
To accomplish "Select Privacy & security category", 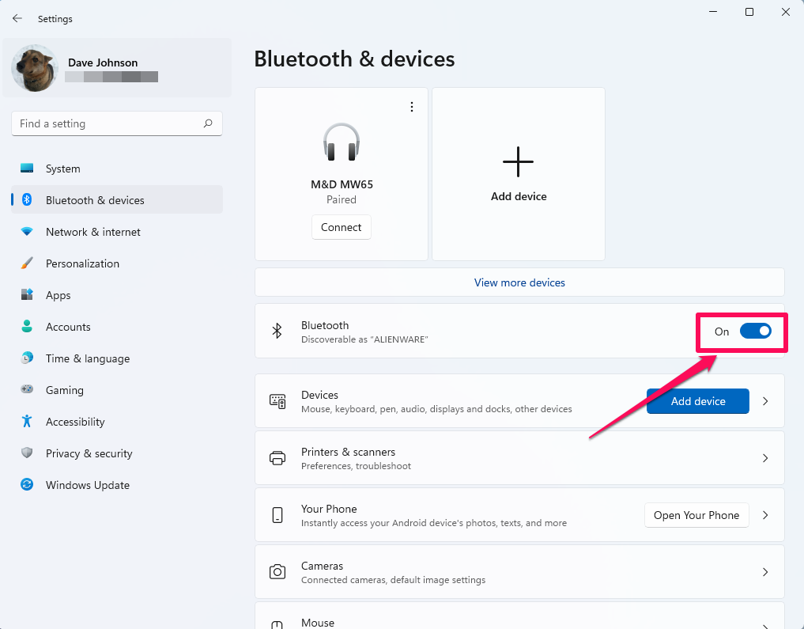I will [117, 453].
